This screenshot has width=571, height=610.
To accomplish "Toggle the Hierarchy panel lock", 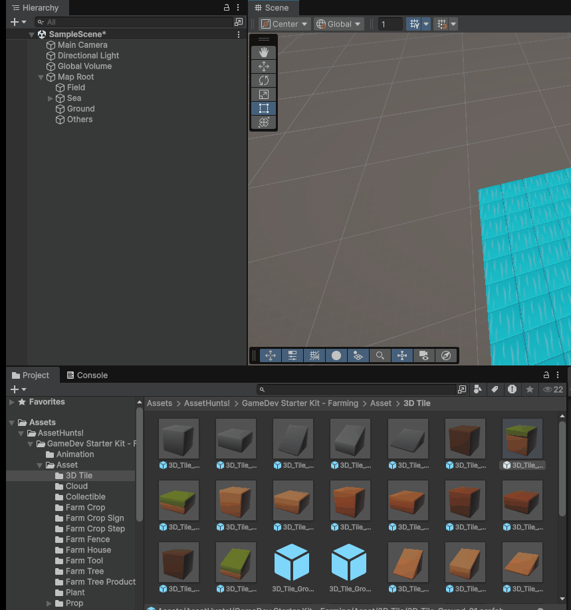I will click(227, 8).
